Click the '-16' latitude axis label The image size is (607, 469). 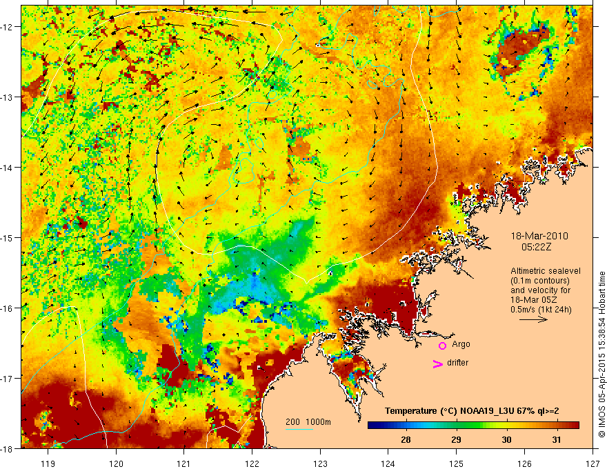(8, 308)
